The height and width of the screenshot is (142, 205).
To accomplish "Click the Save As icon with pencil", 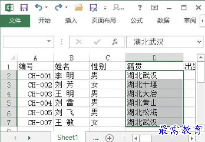I will (x=94, y=8).
